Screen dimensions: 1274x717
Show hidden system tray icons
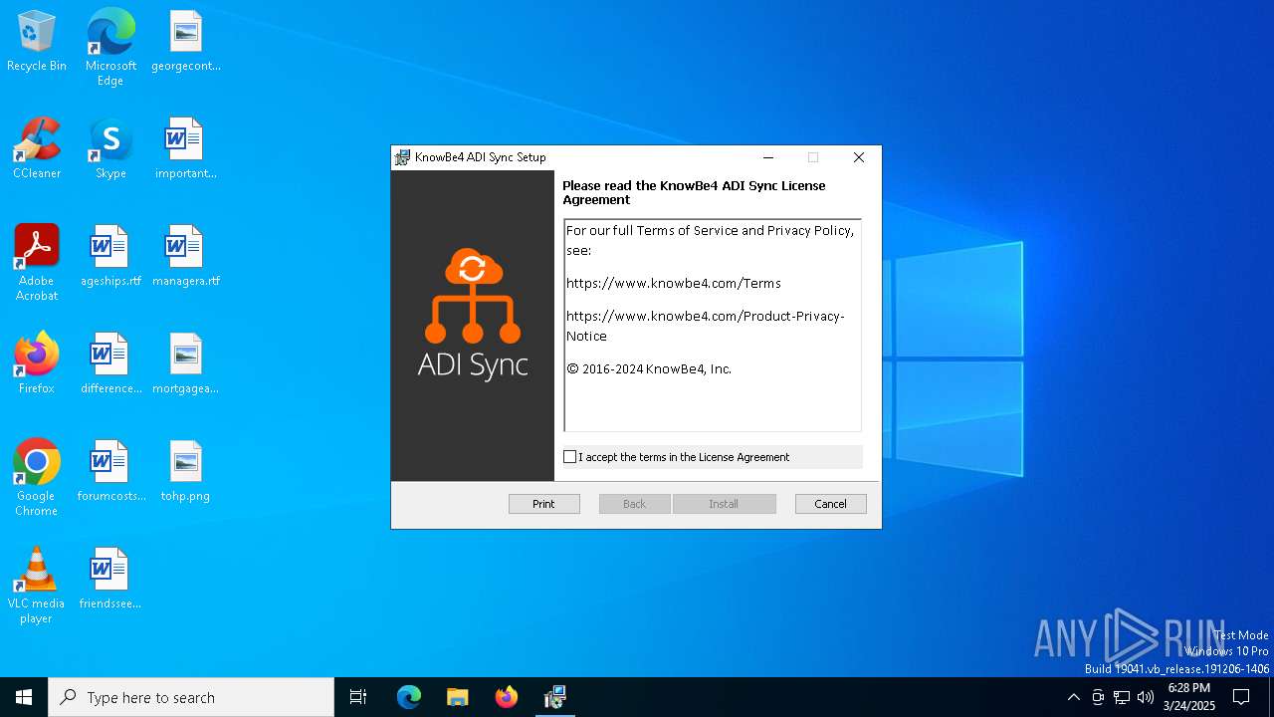coord(1073,697)
